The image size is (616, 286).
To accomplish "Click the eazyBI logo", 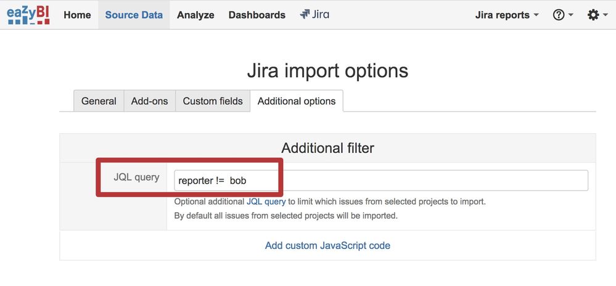I will coord(28,15).
